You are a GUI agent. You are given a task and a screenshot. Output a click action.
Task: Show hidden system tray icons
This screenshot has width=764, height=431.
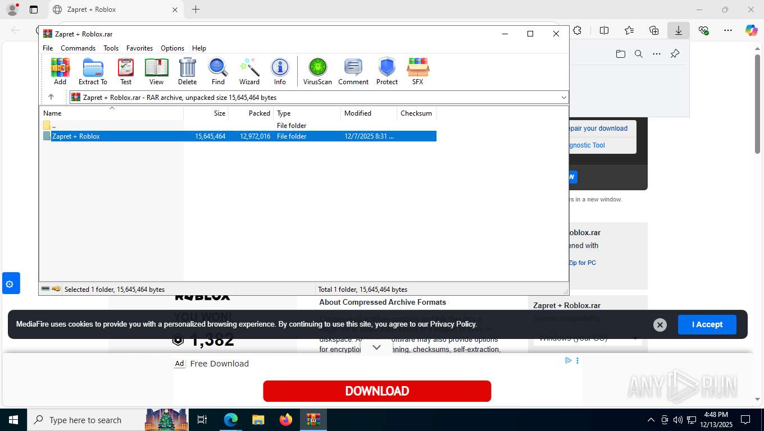(651, 420)
